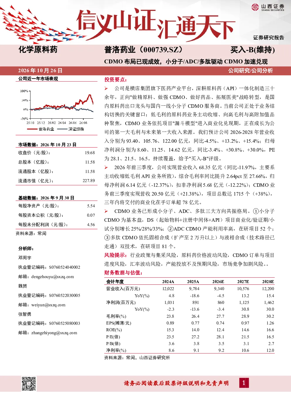Click the 深证综指 chart legend entry
This screenshot has width=291, height=412.
pos(71,129)
